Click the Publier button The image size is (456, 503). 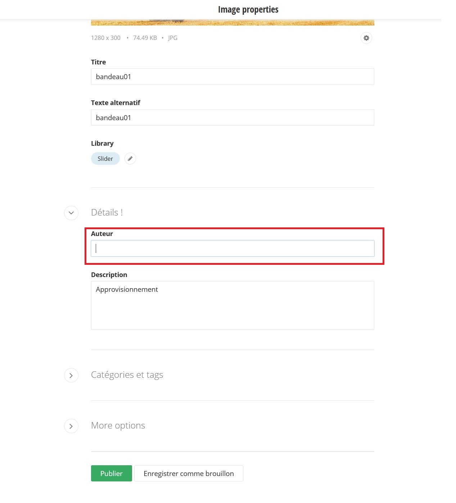(111, 473)
